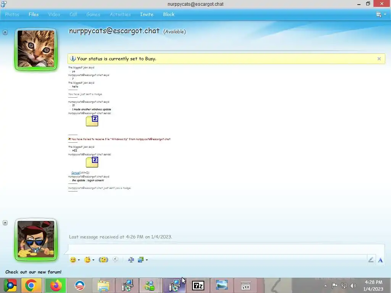Open Google Chrome from the taskbar

click(x=31, y=285)
